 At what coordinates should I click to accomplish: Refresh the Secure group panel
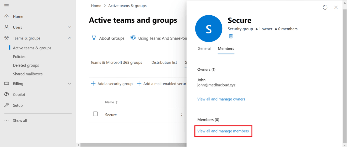[x=325, y=7]
